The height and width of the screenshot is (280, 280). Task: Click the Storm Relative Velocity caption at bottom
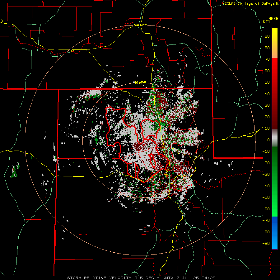[142, 278]
